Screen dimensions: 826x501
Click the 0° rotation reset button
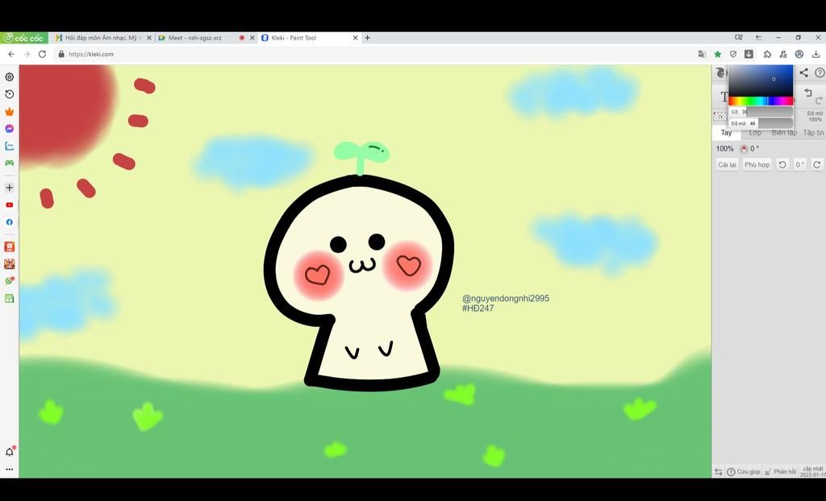pos(799,165)
